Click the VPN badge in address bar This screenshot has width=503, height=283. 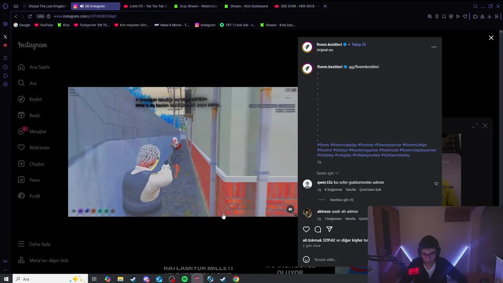pyautogui.click(x=40, y=17)
